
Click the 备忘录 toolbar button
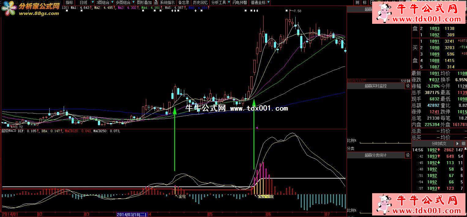[184, 2]
